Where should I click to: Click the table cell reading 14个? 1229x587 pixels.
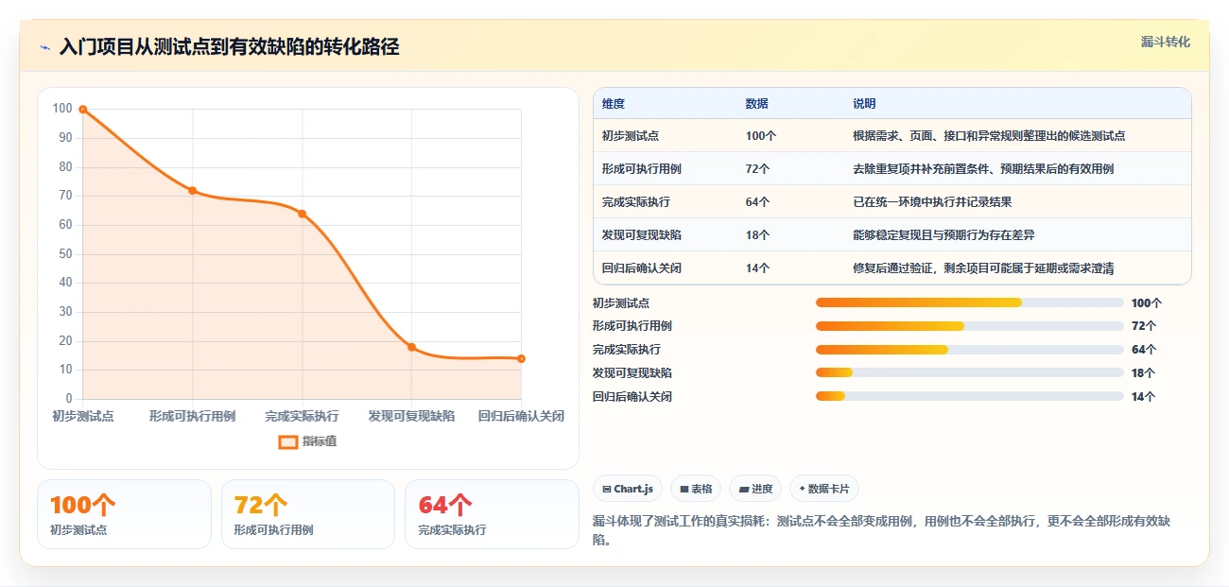click(x=758, y=268)
